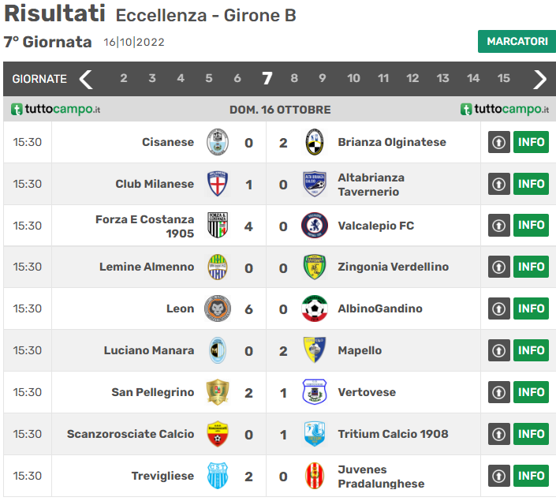Screen dimensions: 556x501
Task: Switch to giornata 15
Action: tap(504, 79)
